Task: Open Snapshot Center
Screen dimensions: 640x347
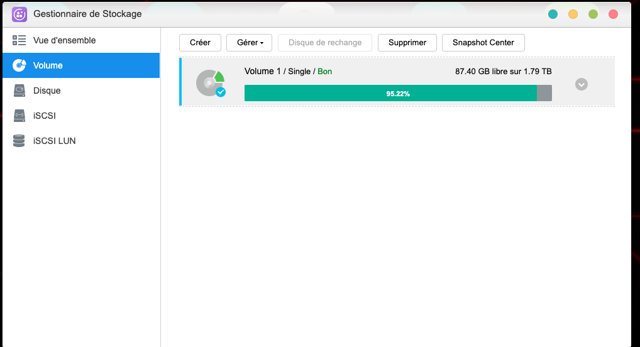Action: pyautogui.click(x=483, y=43)
